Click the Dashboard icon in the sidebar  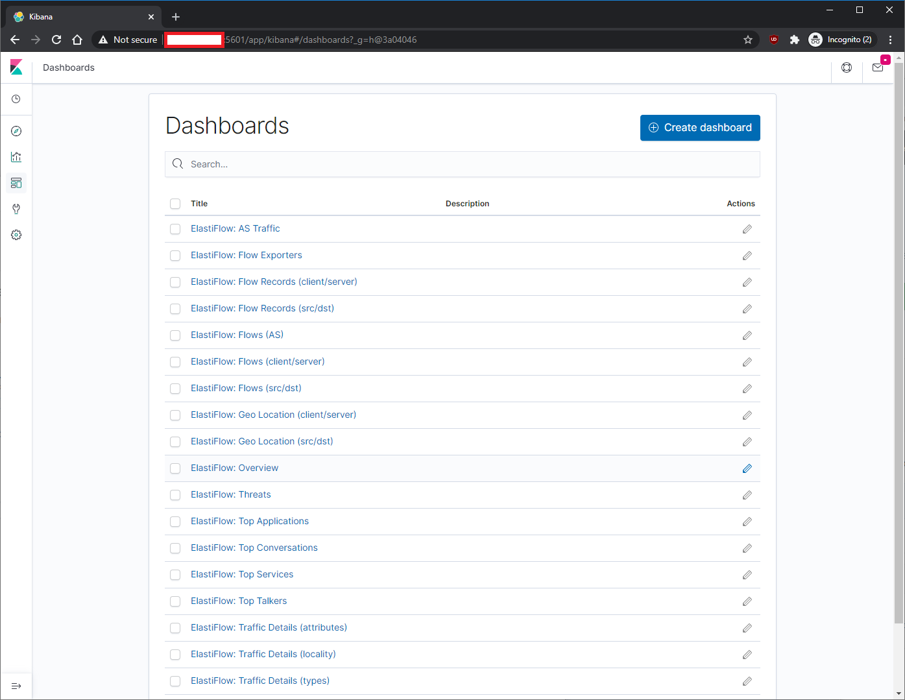point(16,183)
